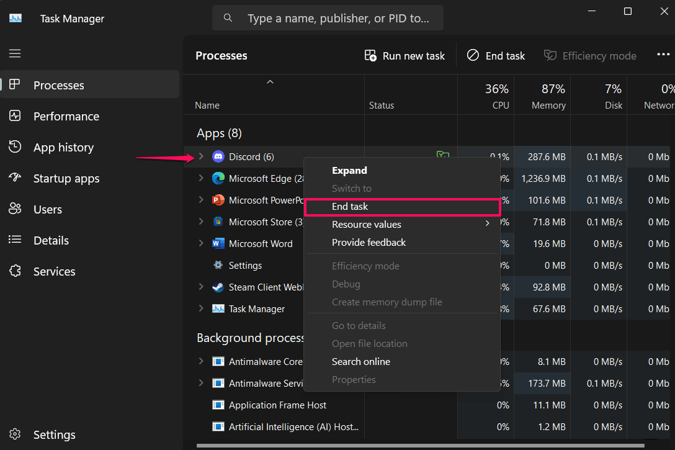Viewport: 675px width, 450px height.
Task: Click the Steam Client app icon
Action: 218,287
